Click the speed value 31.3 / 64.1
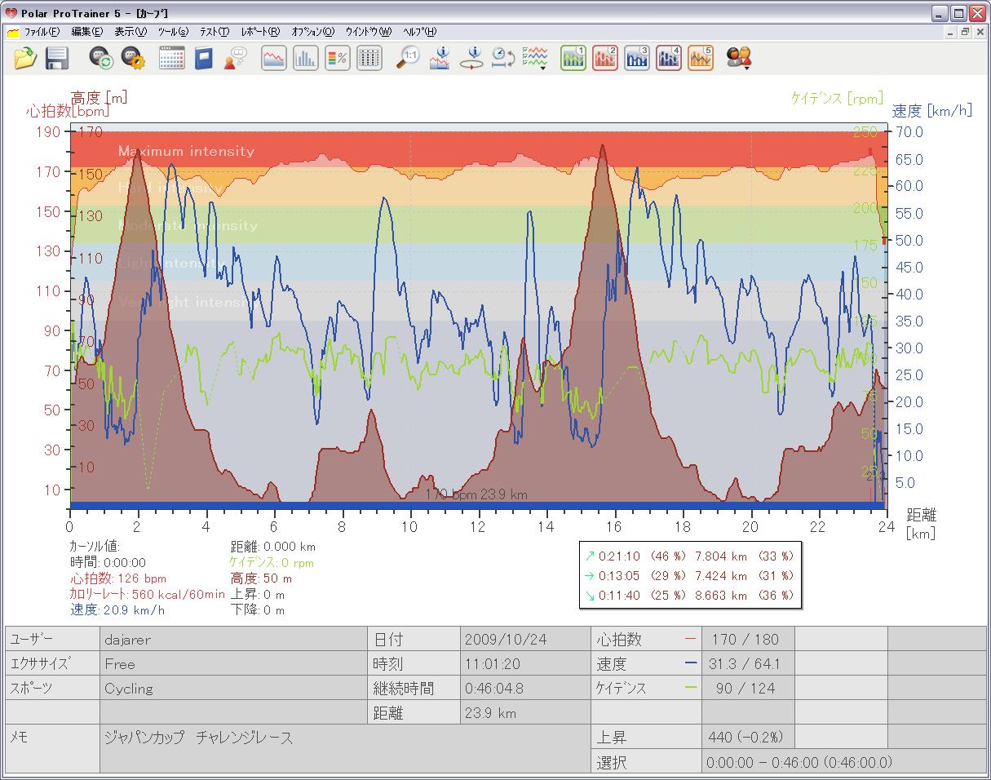This screenshot has height=780, width=991. point(747,664)
